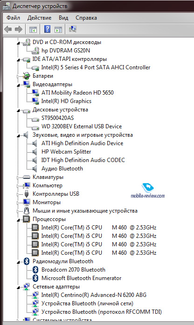Screen dimensions: 194x325
Task: Click the Батареи label text
Action: click(43, 76)
